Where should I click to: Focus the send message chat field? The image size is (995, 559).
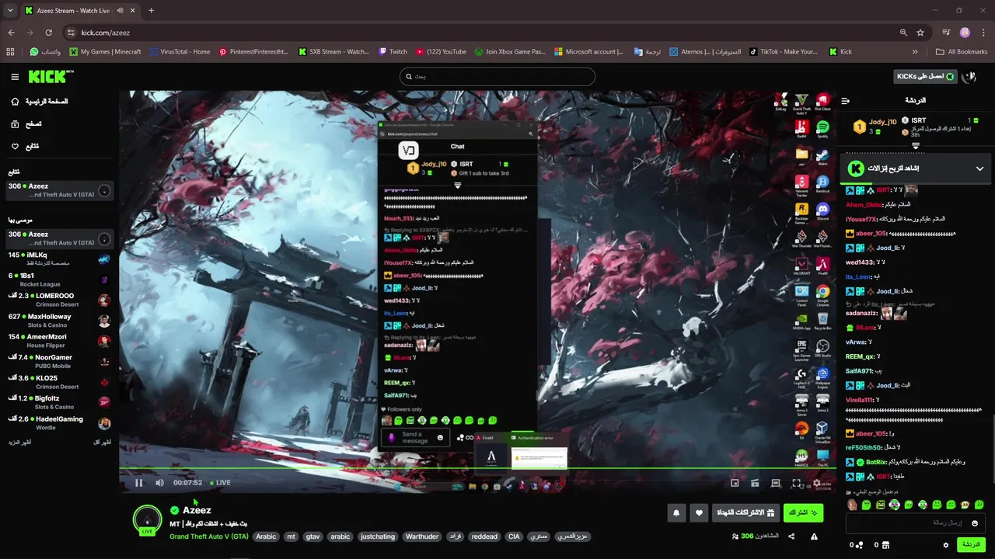pos(916,523)
